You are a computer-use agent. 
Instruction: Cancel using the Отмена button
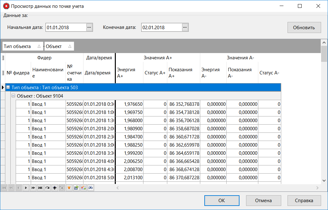click(x=263, y=201)
